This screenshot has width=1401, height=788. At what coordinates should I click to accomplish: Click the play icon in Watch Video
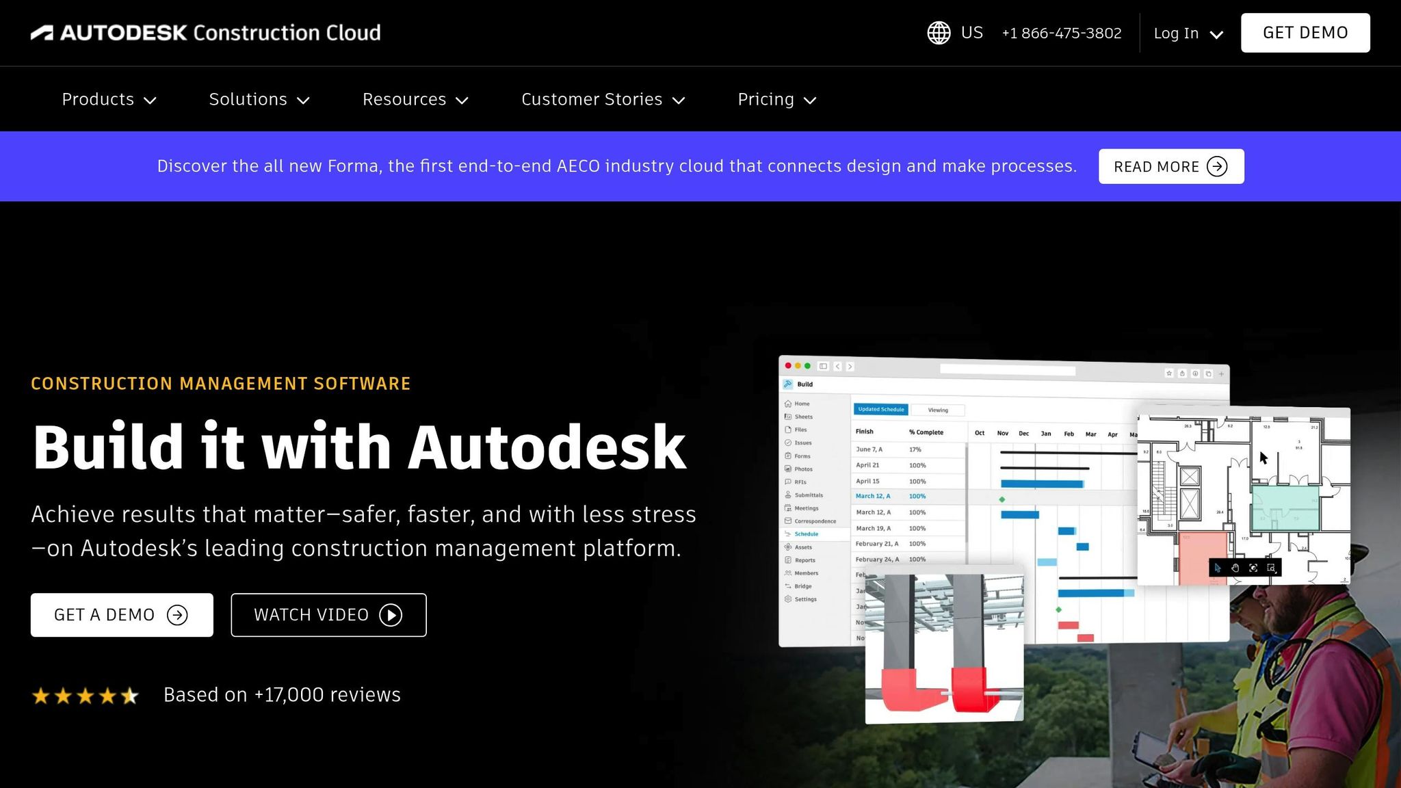[x=391, y=615]
